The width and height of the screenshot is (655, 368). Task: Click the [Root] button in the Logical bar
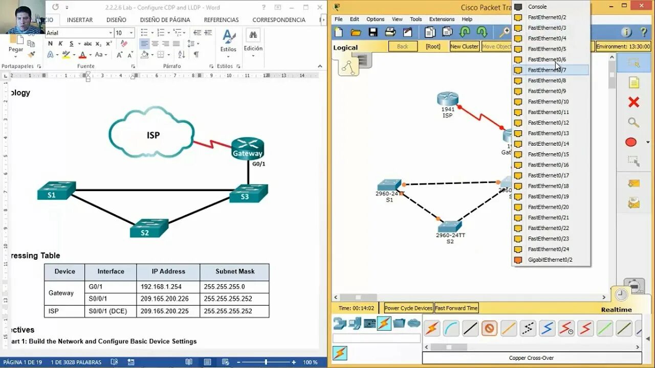433,47
